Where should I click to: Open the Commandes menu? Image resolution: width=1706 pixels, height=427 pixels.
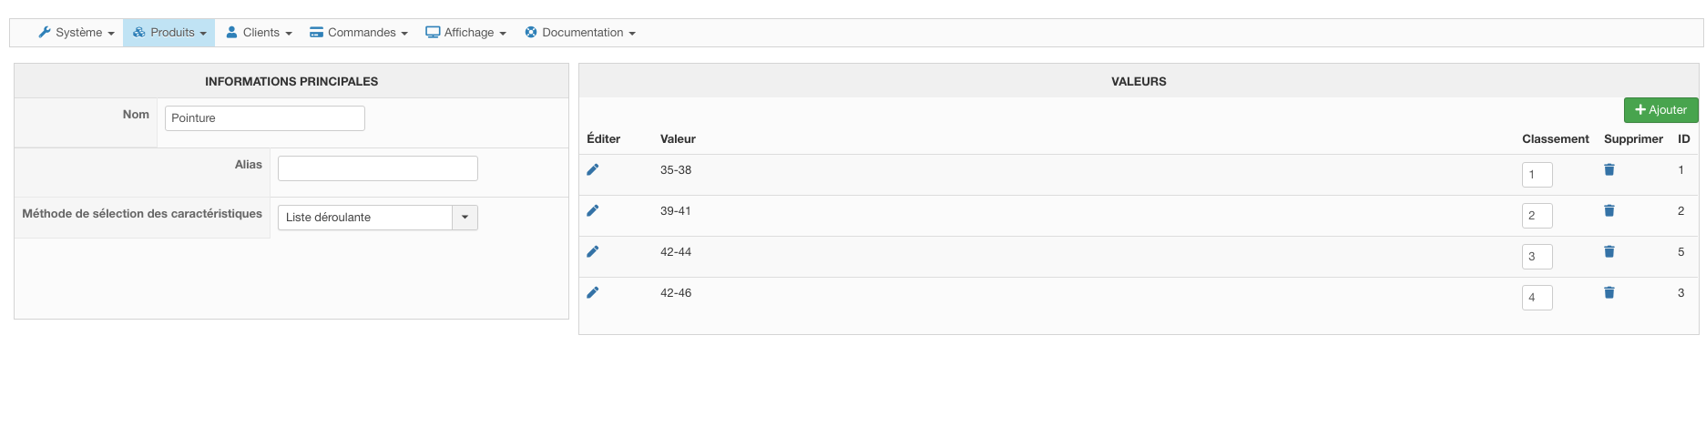(x=359, y=33)
